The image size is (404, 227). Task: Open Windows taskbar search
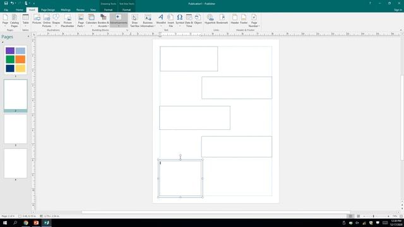click(15, 223)
